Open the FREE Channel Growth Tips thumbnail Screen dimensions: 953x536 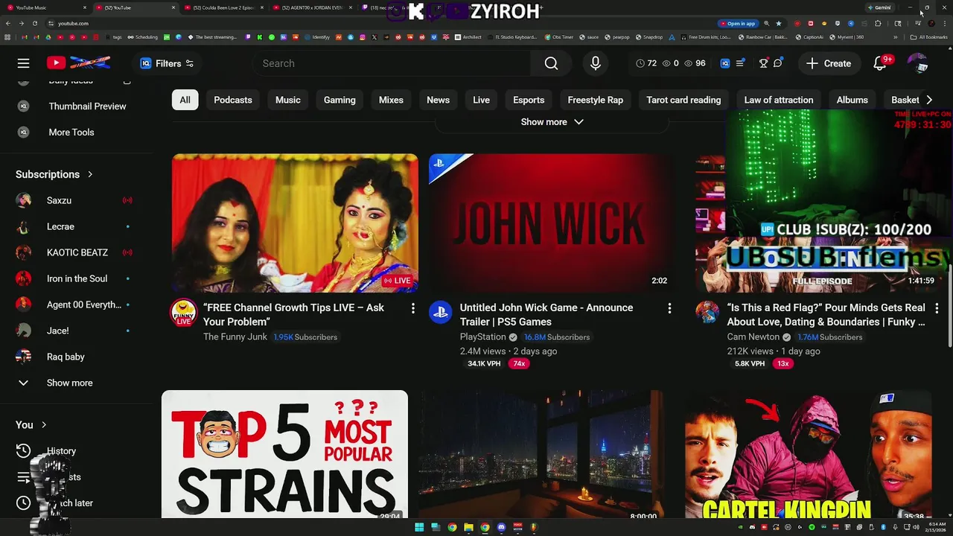click(x=295, y=223)
